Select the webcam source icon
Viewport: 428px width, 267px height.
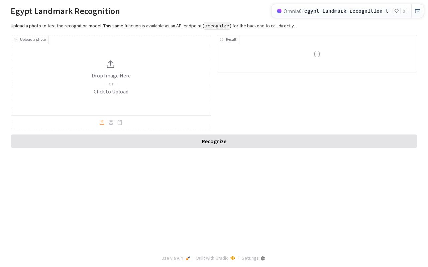point(111,122)
